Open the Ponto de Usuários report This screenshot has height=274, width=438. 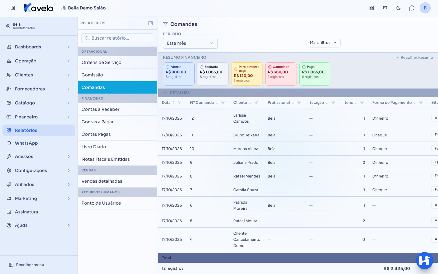coord(117,203)
